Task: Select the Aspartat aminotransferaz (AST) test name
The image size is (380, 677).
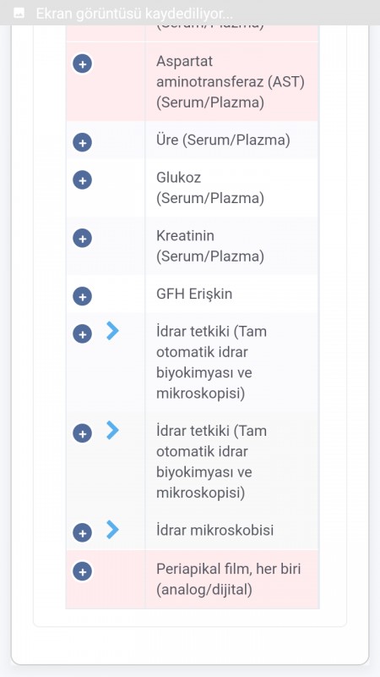Action: point(231,82)
